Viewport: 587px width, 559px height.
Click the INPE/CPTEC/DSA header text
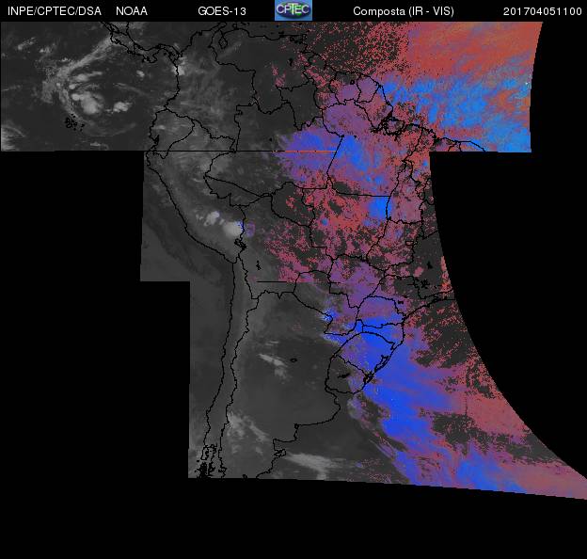[55, 11]
